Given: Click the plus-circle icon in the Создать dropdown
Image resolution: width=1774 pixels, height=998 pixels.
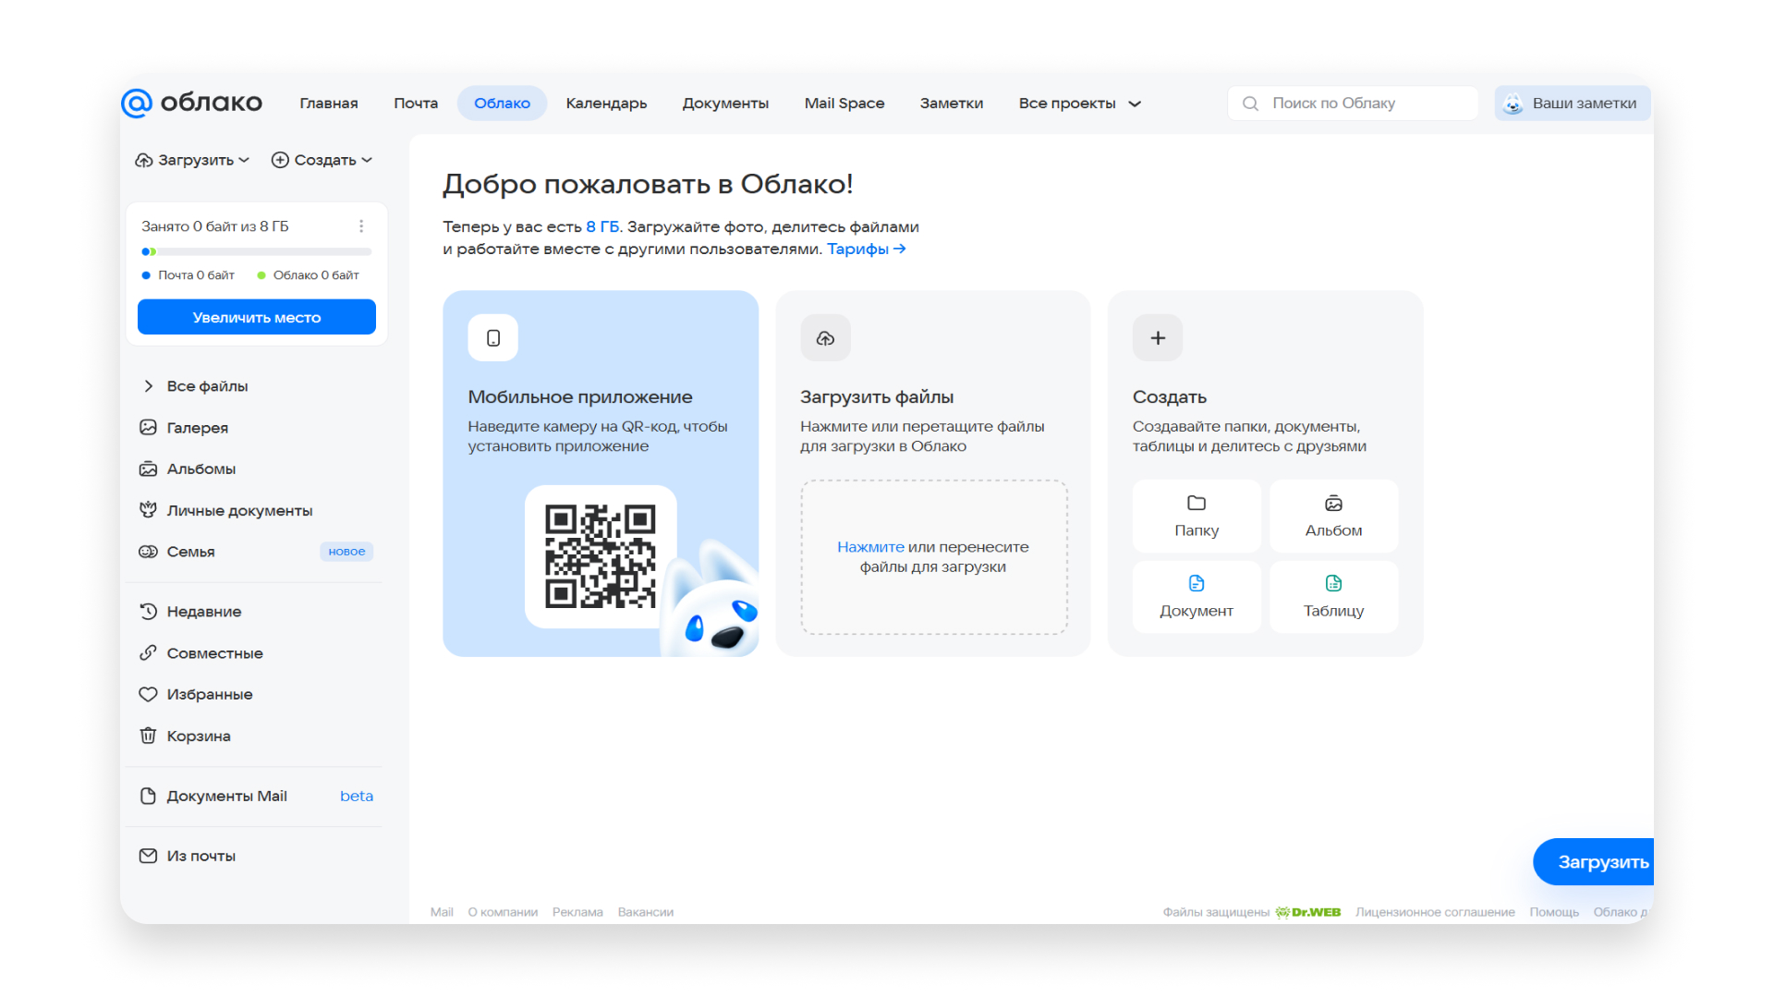Looking at the screenshot, I should point(280,160).
